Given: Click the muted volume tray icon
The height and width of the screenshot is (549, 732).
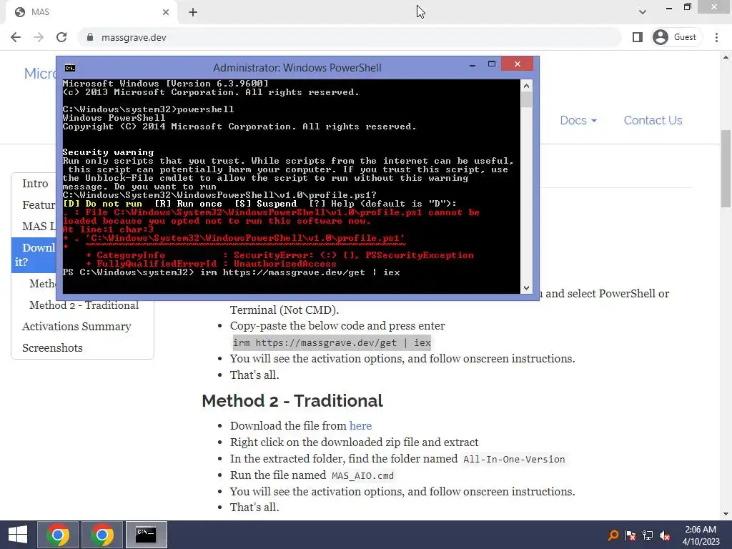Looking at the screenshot, I should click(x=665, y=535).
